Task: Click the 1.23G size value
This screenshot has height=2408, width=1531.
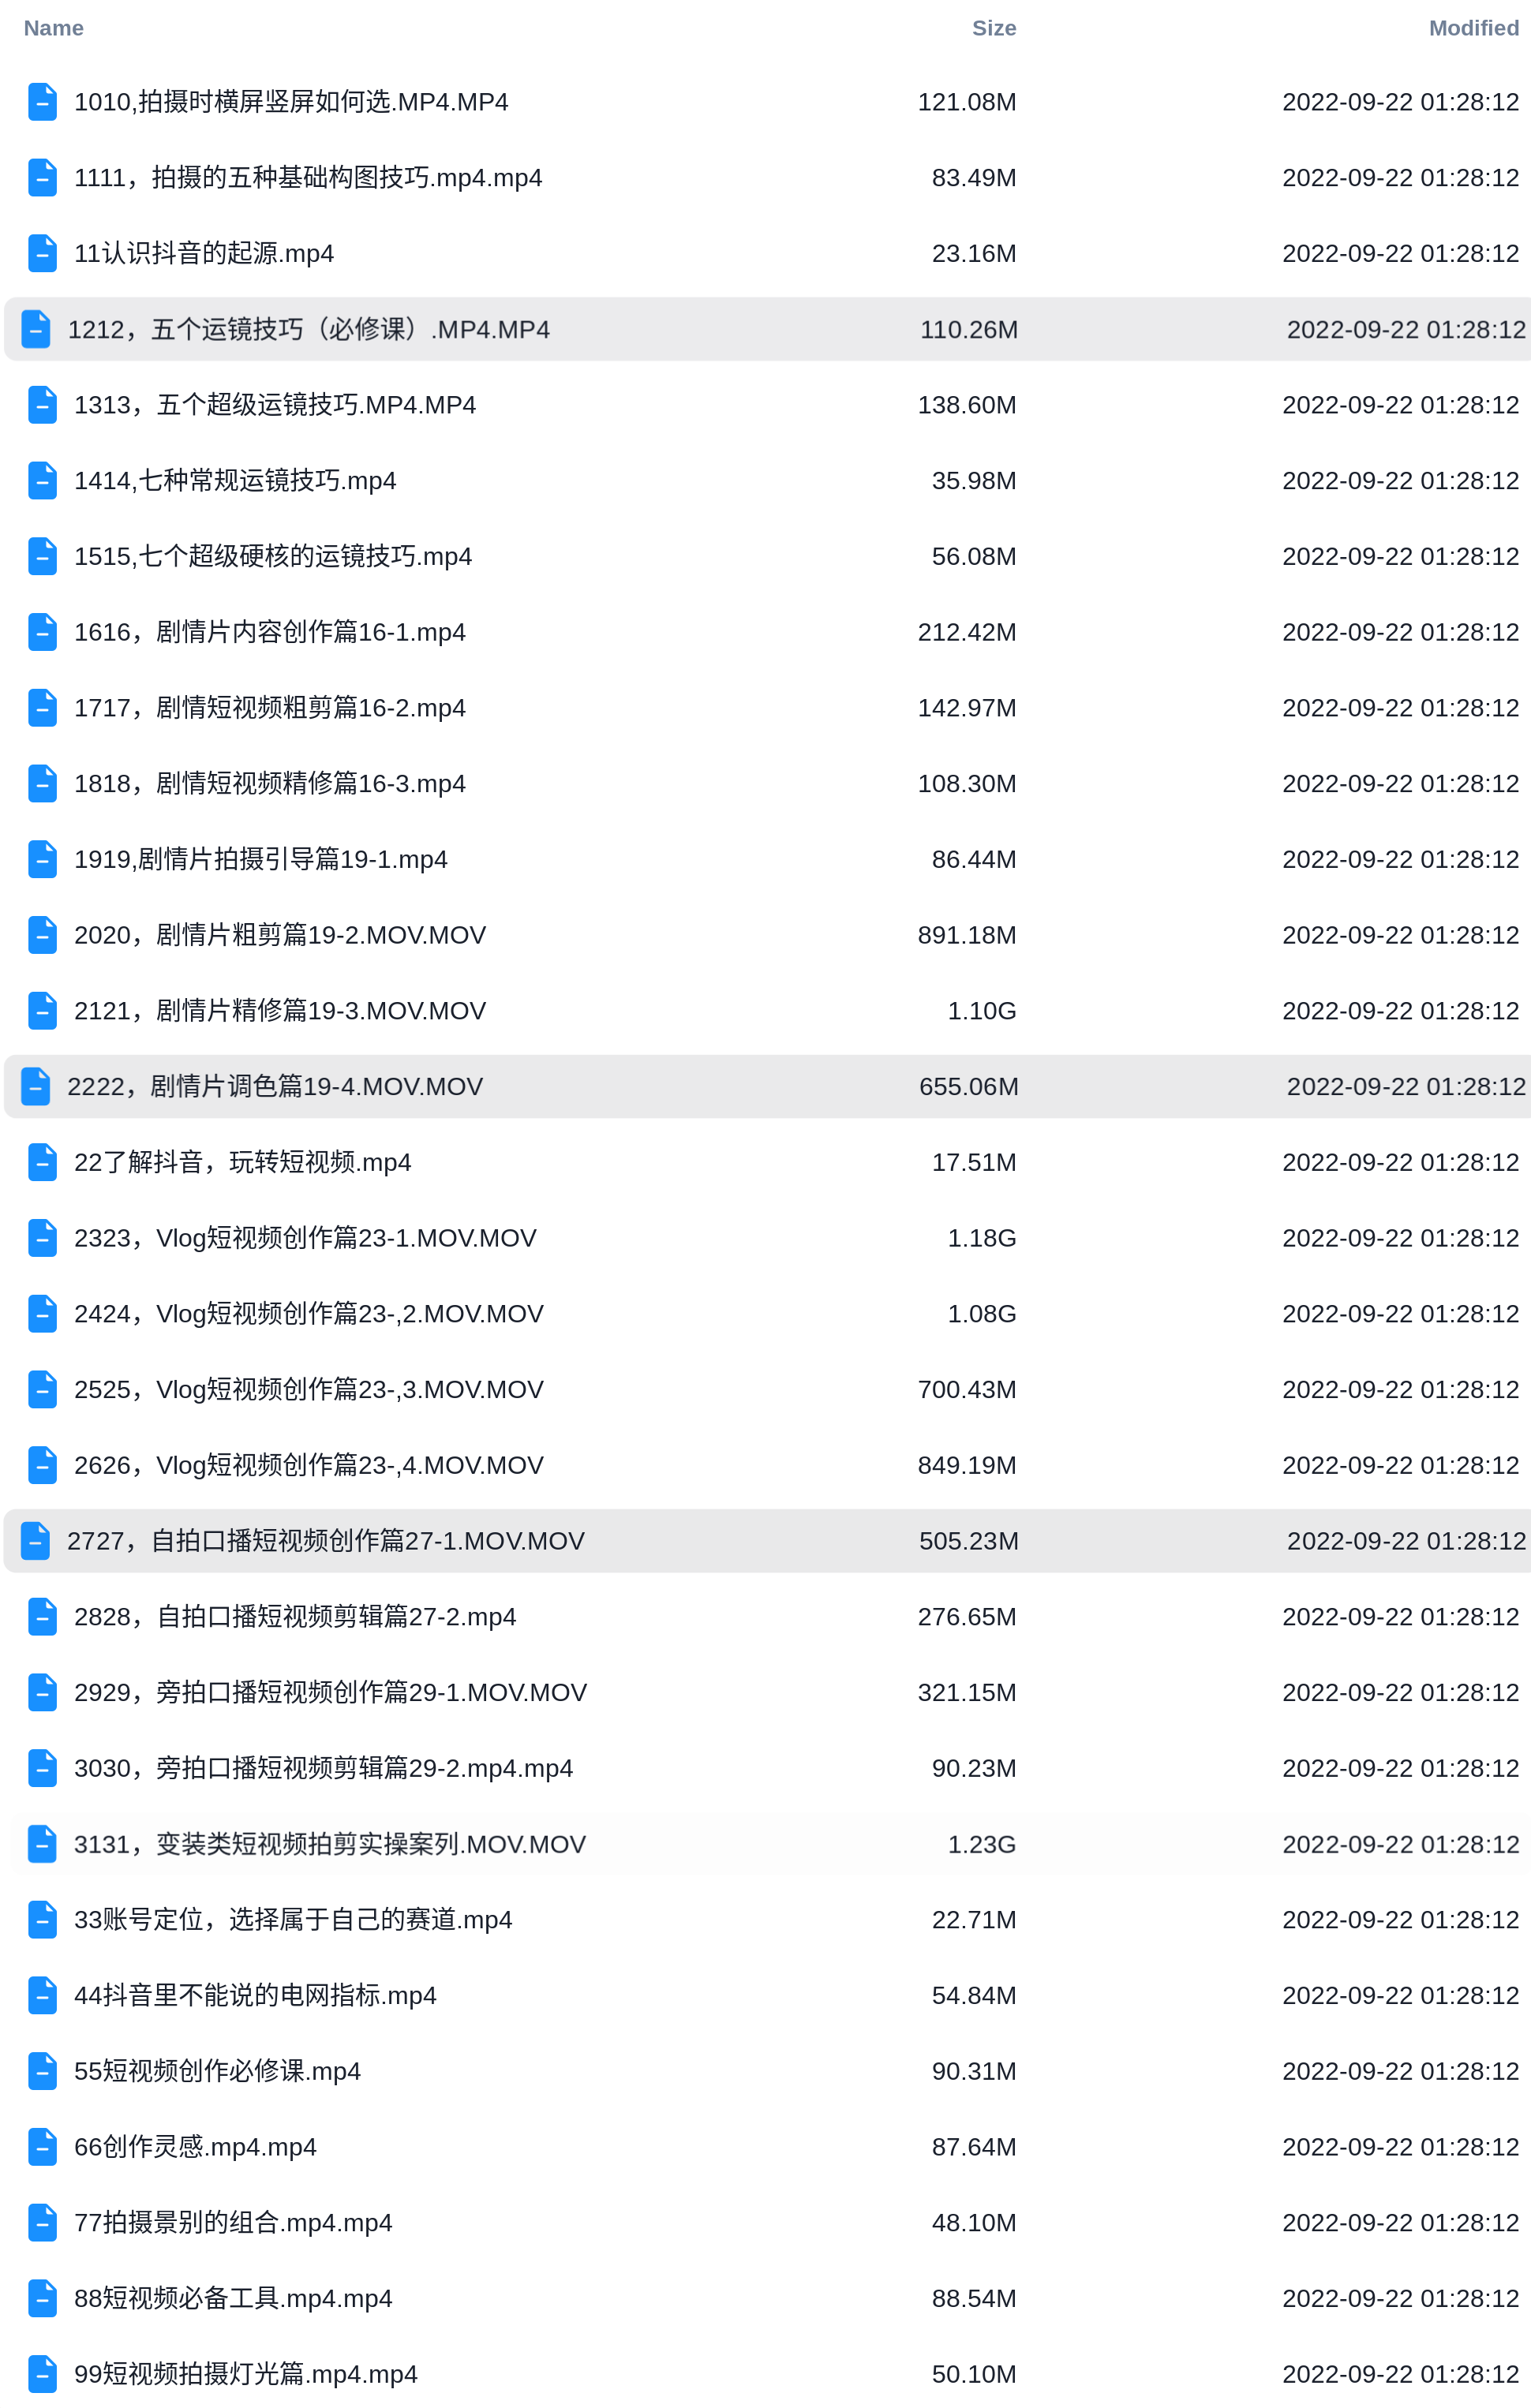Action: [x=981, y=1844]
